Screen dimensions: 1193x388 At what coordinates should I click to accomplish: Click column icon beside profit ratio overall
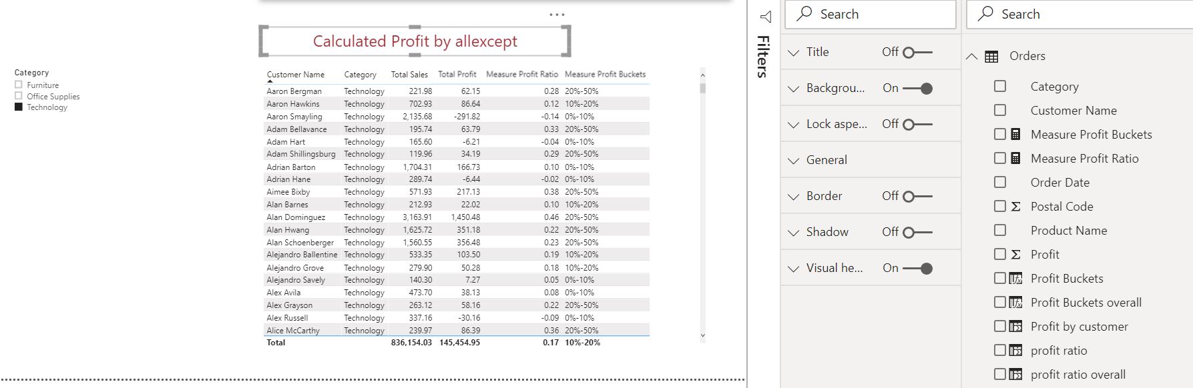1015,375
